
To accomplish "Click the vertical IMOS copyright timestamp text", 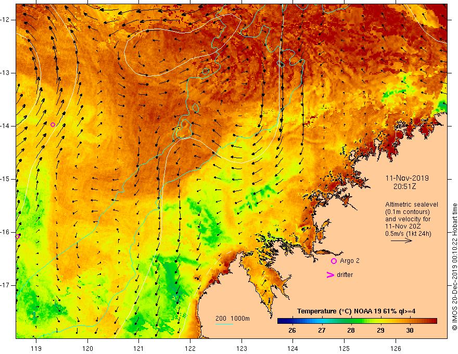I will tap(454, 267).
